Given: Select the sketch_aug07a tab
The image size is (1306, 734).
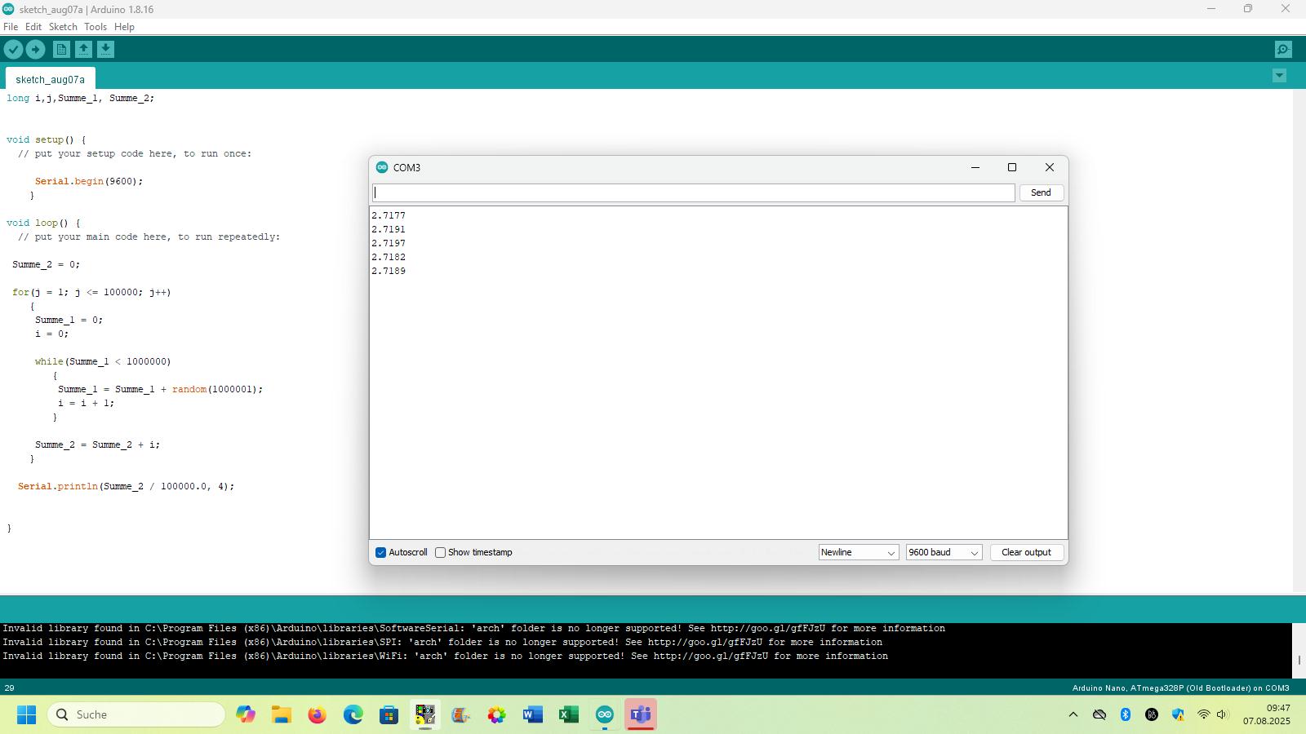Looking at the screenshot, I should point(50,80).
